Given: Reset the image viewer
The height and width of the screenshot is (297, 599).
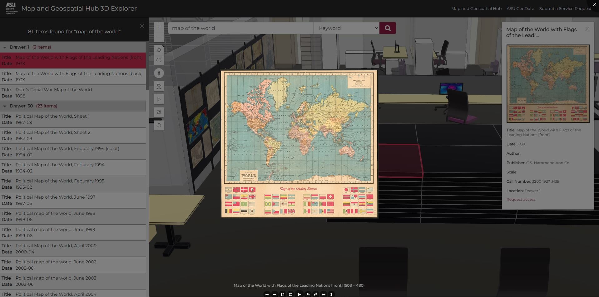Looking at the screenshot, I should pos(290,294).
